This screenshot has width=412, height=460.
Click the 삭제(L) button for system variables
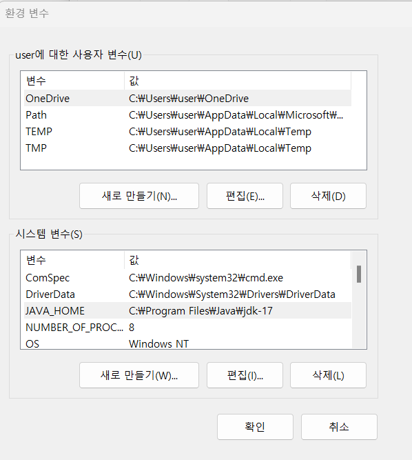[328, 375]
